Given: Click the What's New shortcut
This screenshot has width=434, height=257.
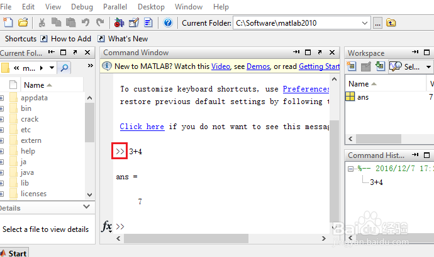Looking at the screenshot, I should coord(123,39).
